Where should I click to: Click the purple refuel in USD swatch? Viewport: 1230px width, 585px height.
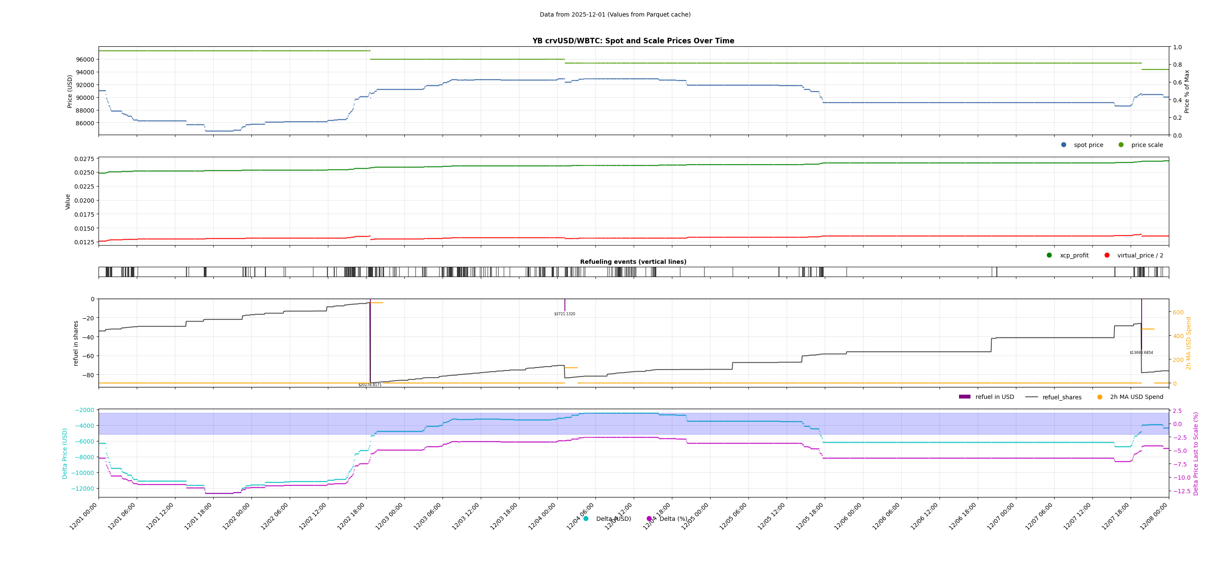965,397
